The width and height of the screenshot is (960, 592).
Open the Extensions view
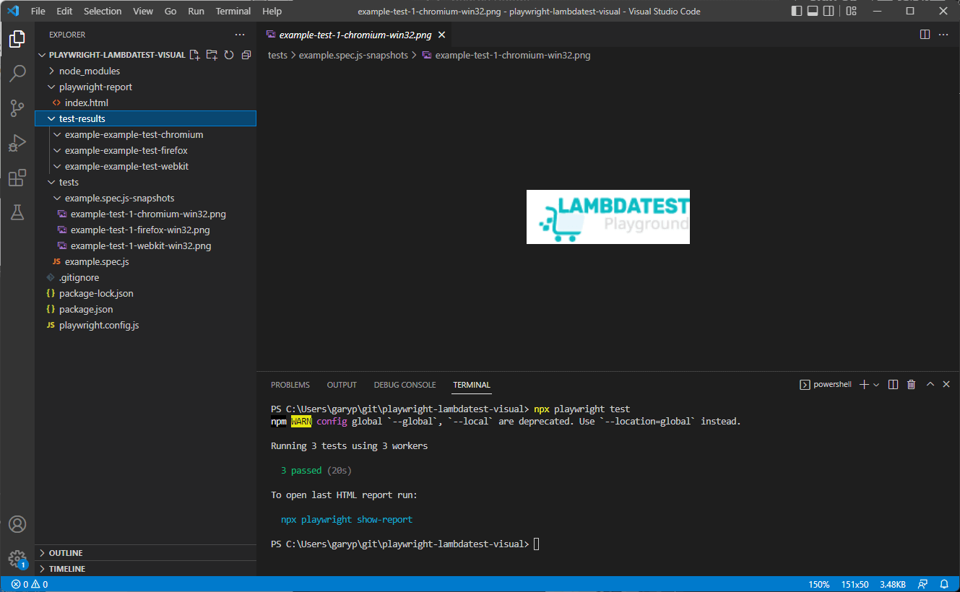17,178
